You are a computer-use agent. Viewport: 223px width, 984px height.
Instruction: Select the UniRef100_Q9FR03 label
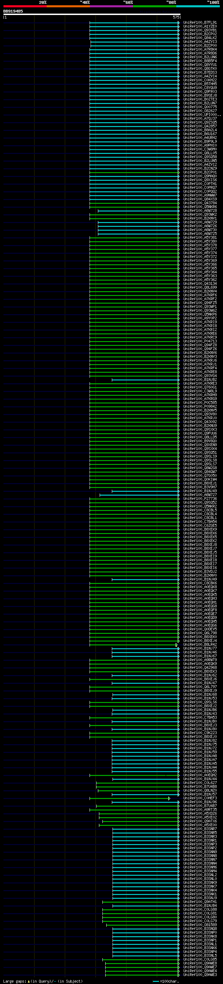tap(200, 92)
